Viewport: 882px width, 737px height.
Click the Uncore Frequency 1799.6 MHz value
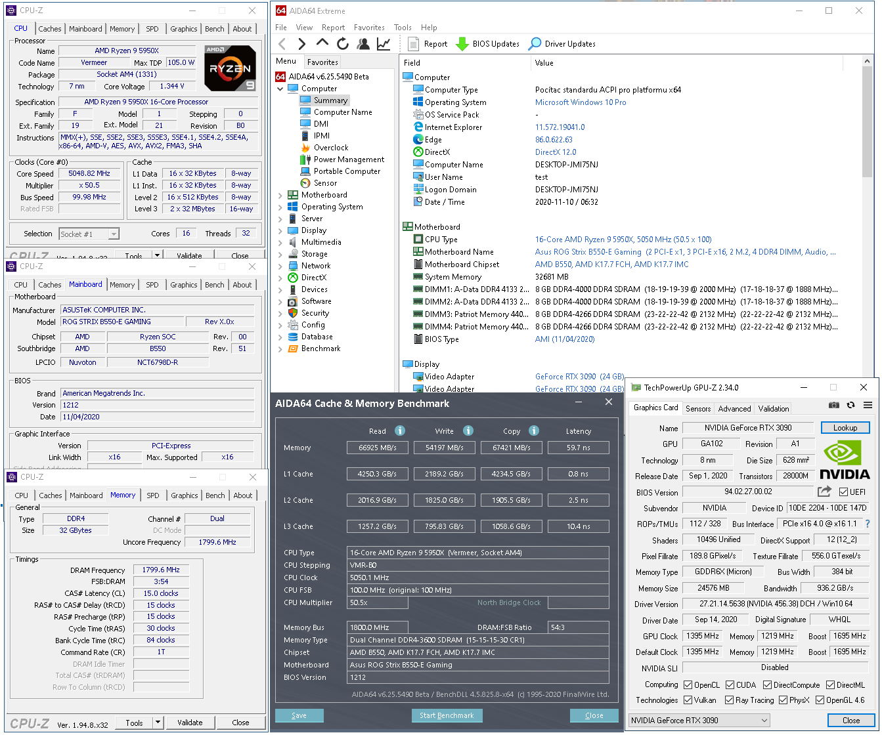pos(217,542)
